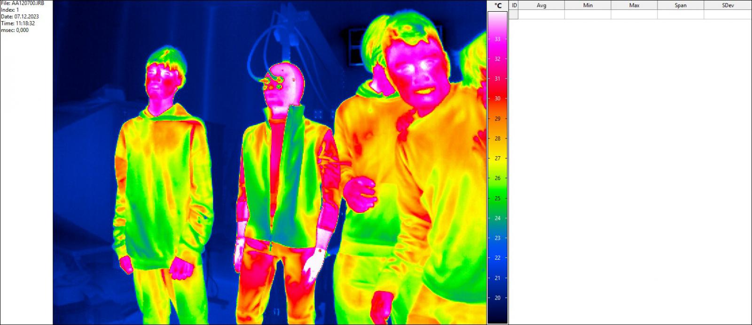Click the clenched hand in the image center
The image size is (752, 325).
pos(360,192)
